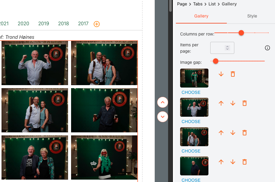Image resolution: width=275 pixels, height=182 pixels.
Task: Select the 2017 year tab
Action: click(83, 23)
